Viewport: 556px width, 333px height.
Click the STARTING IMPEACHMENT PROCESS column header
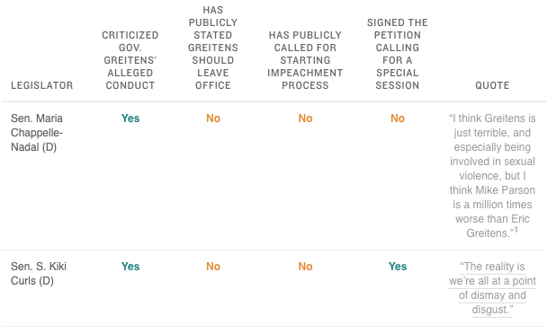pos(305,60)
